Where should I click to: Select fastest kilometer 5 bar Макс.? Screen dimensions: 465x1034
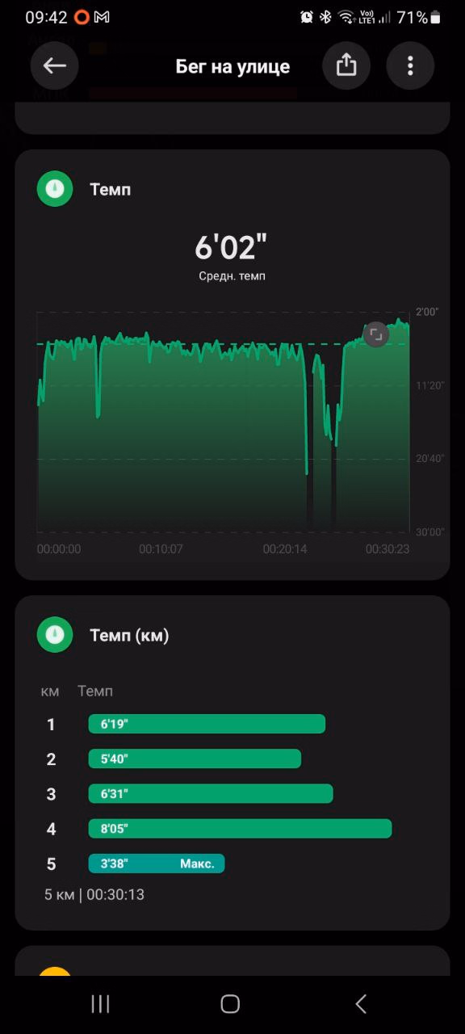point(157,864)
